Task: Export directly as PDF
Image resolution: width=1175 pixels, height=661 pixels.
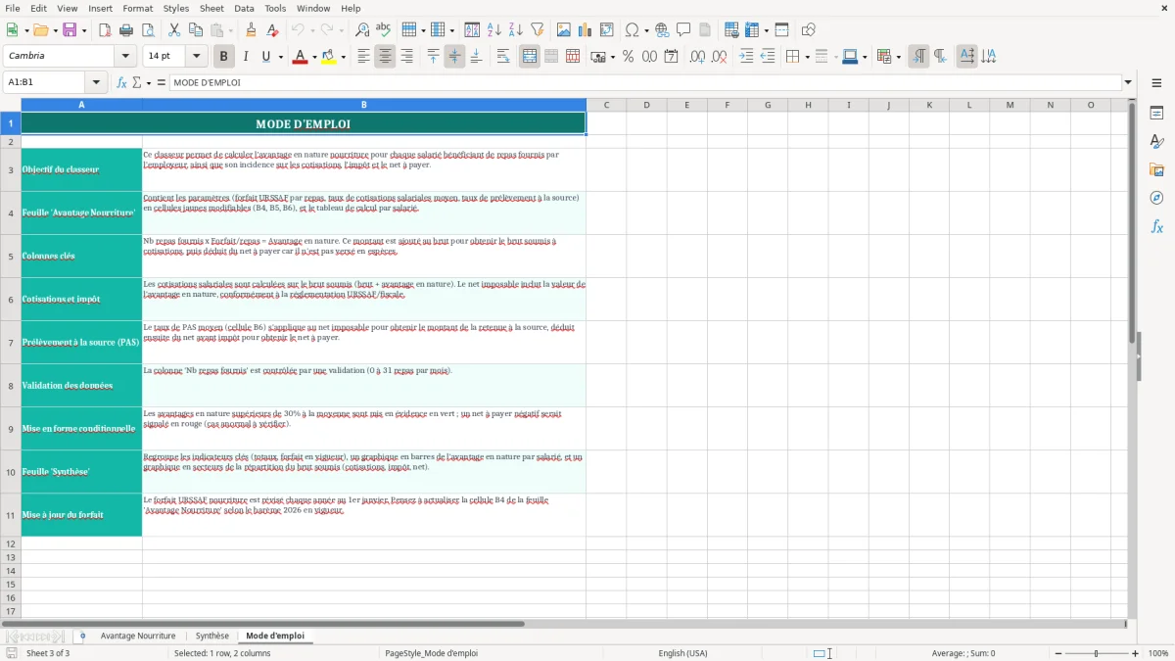Action: [105, 30]
